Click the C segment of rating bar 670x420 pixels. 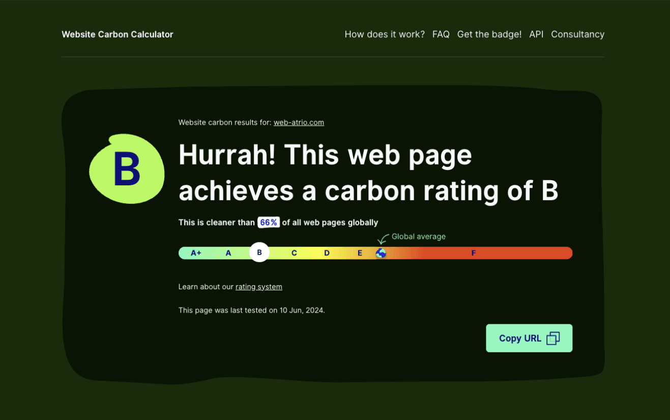point(294,253)
